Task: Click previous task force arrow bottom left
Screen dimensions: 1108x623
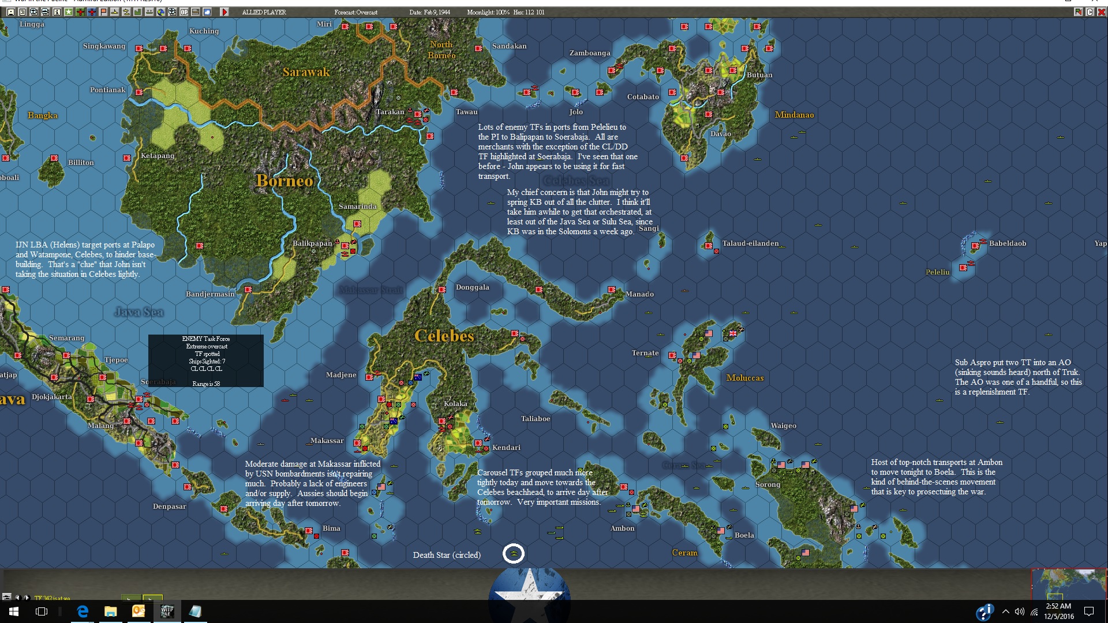Action: coord(17,597)
